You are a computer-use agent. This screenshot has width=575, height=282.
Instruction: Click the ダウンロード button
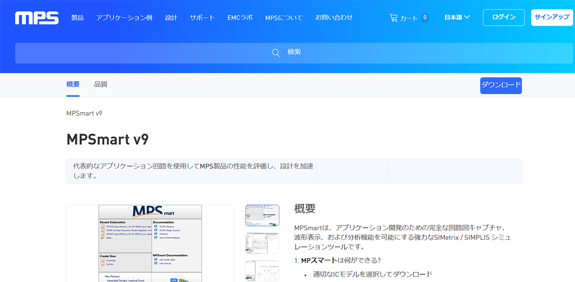pyautogui.click(x=501, y=85)
